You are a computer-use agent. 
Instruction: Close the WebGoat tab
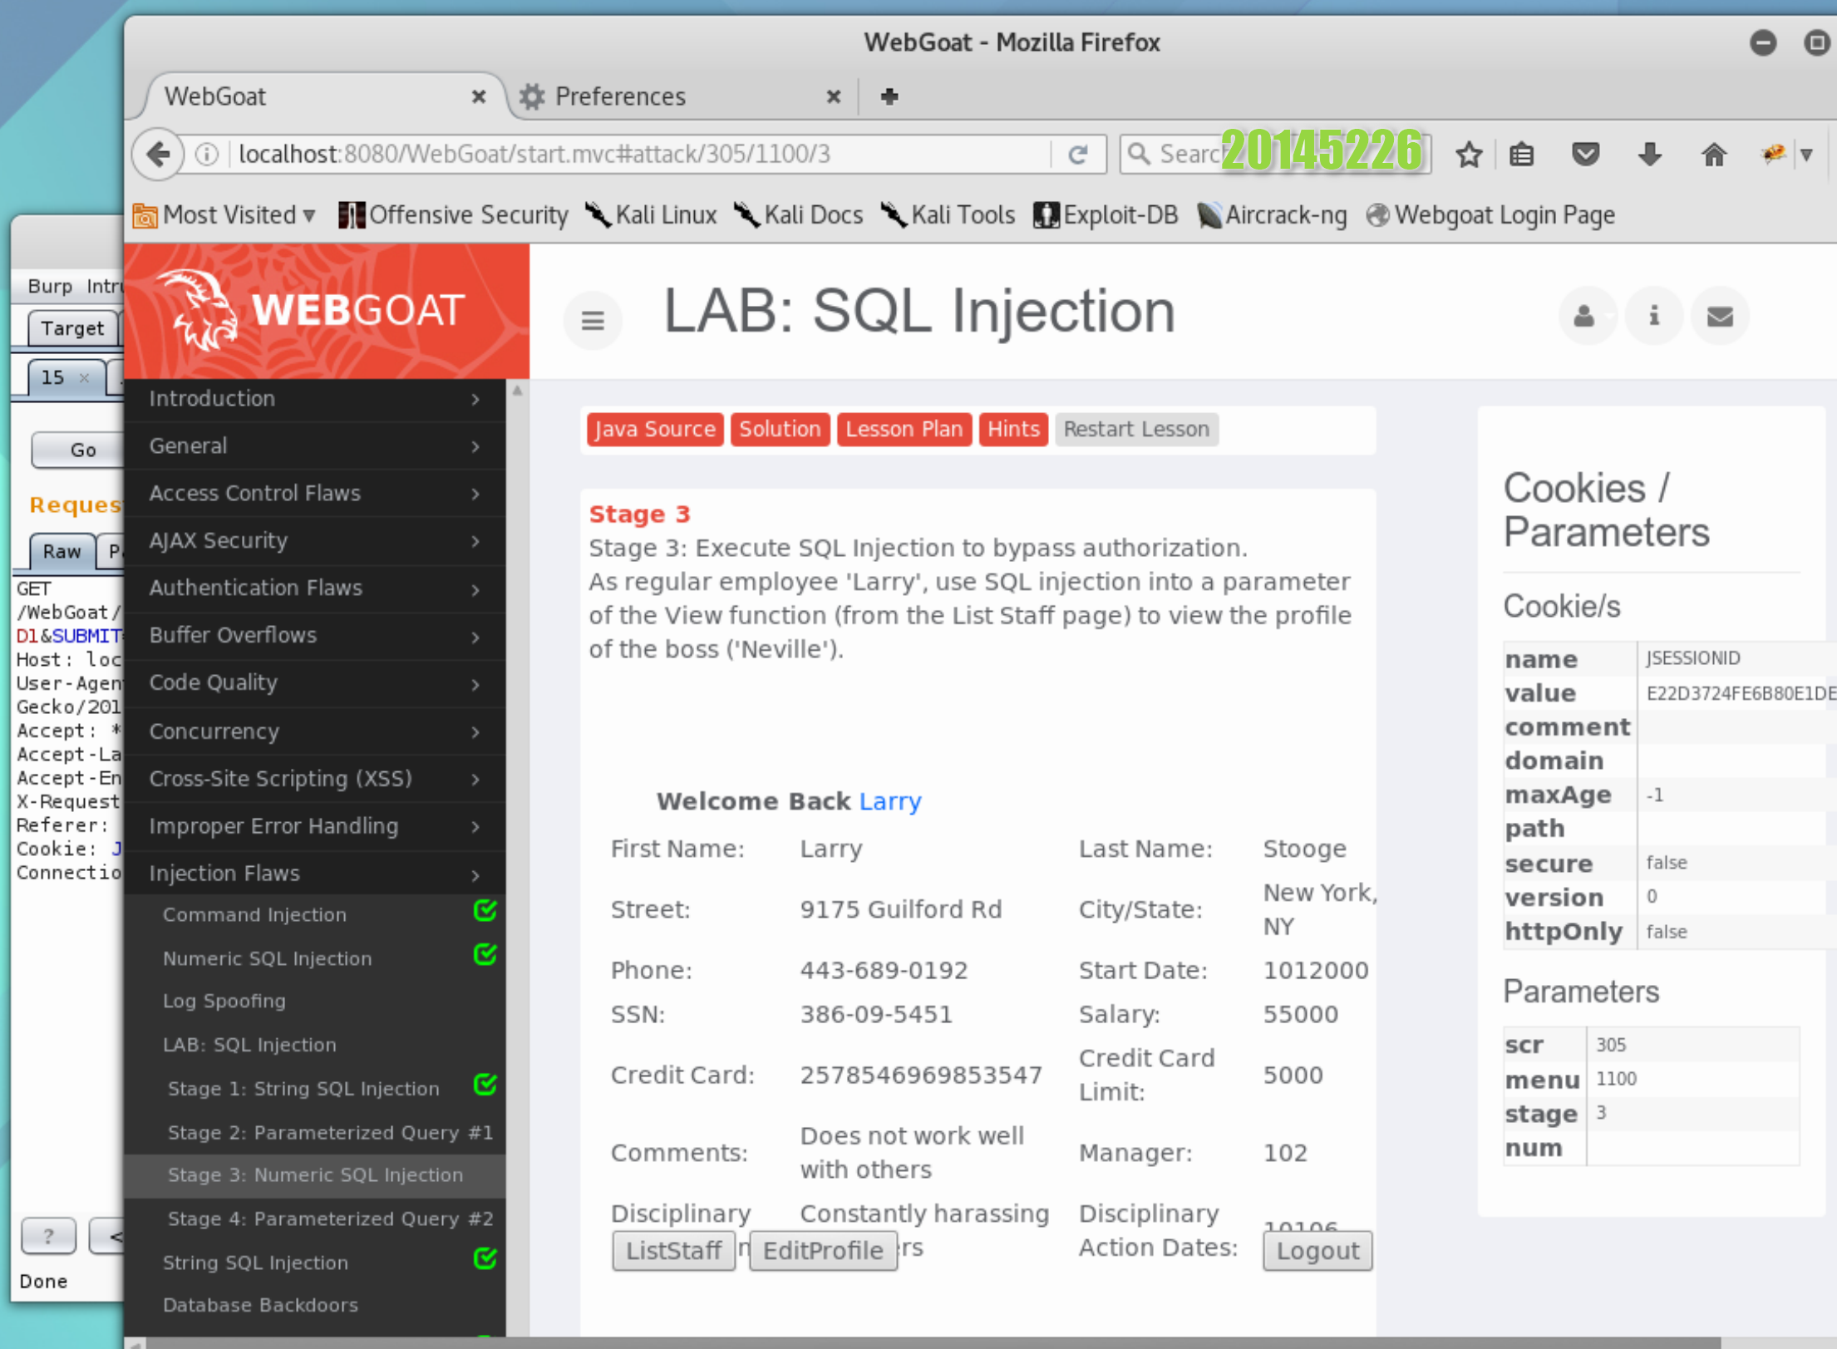478,96
